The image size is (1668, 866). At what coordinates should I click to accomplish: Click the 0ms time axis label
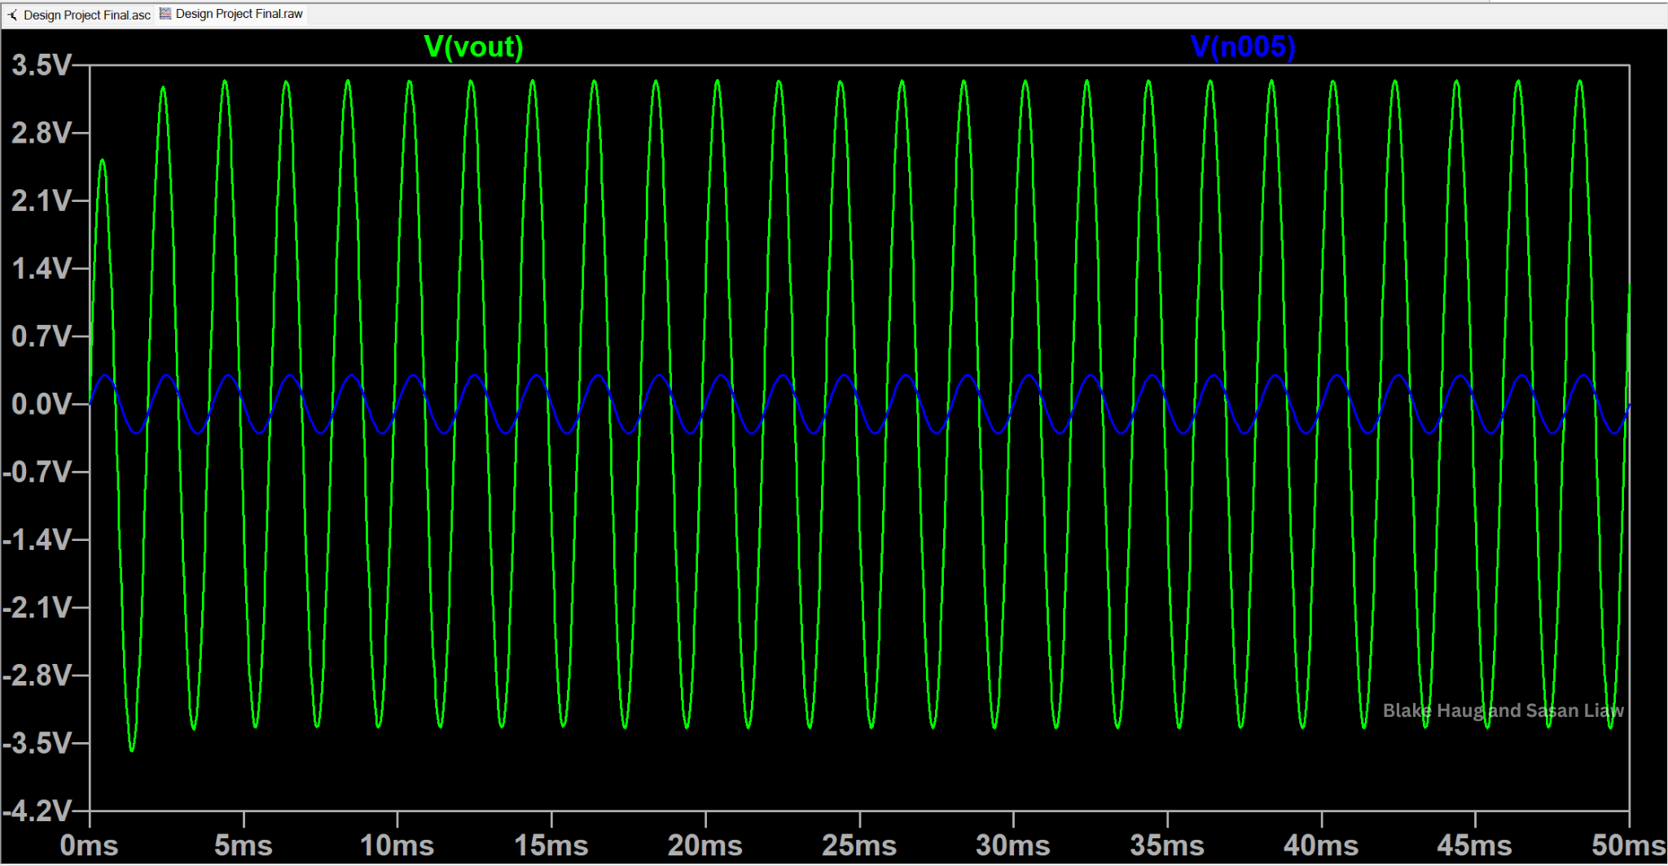point(89,846)
